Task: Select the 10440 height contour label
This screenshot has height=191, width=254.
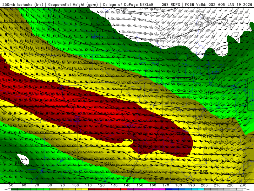Action: [x=18, y=163]
